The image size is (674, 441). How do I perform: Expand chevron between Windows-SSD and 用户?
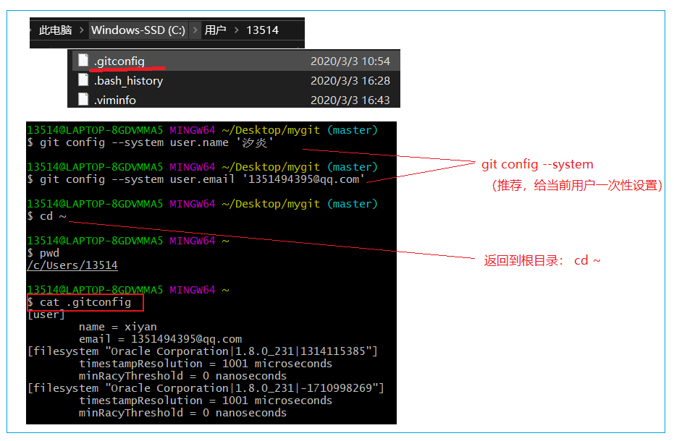point(195,30)
